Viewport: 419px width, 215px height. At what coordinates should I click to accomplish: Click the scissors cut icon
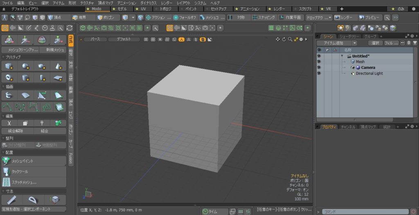9,123
